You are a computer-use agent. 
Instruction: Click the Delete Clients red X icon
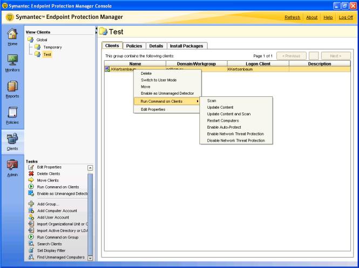click(x=31, y=174)
